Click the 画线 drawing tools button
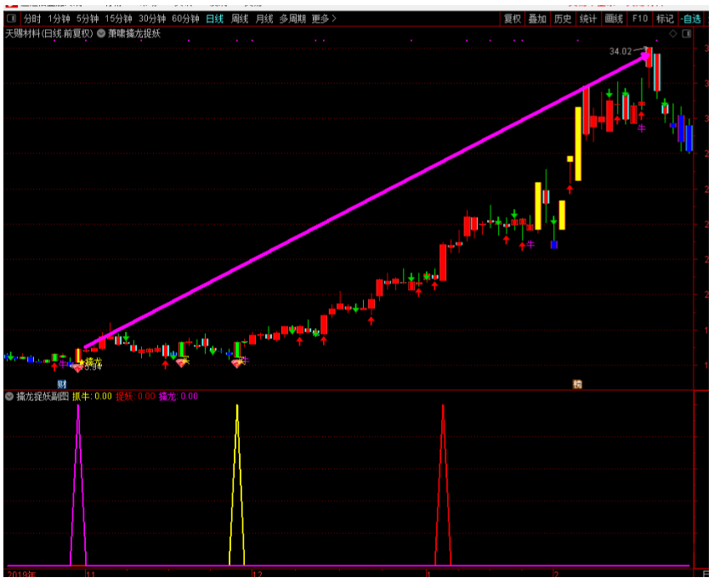714x583 pixels. click(x=614, y=19)
